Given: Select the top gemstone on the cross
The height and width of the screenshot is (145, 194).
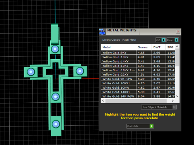Looking at the screenshot, I should tap(55, 49).
